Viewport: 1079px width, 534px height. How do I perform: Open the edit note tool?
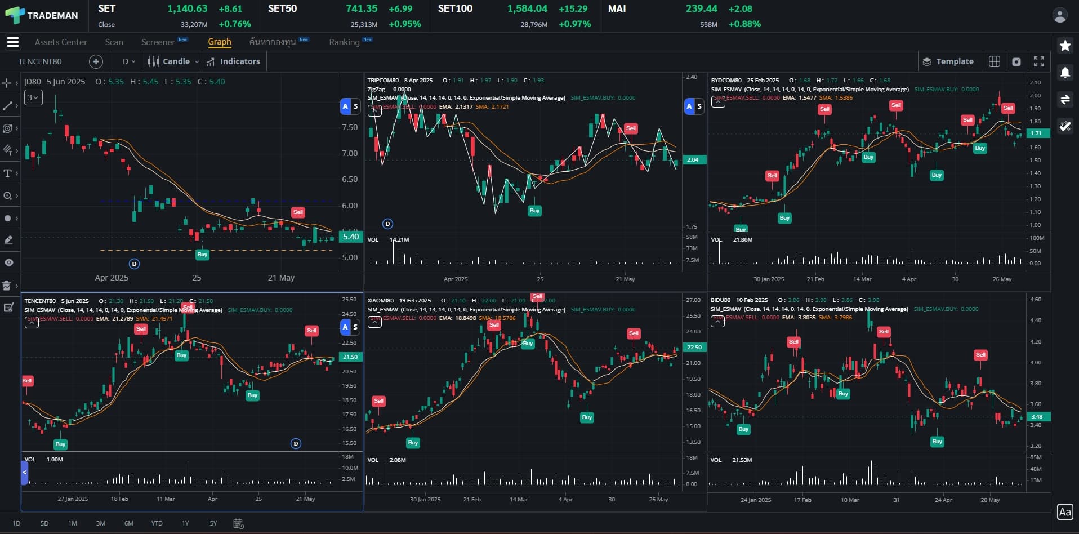(8, 308)
